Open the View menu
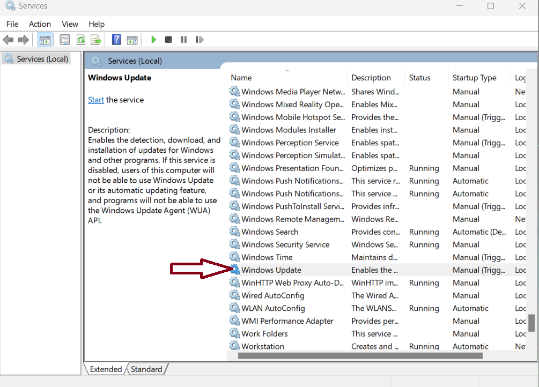Image resolution: width=539 pixels, height=387 pixels. [x=70, y=24]
